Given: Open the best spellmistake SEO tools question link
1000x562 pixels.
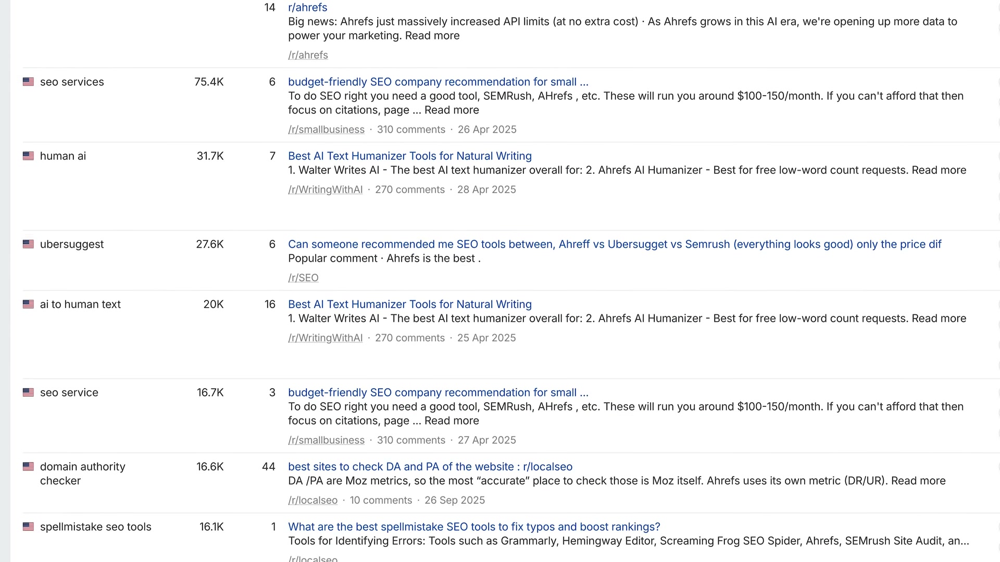Looking at the screenshot, I should click(474, 527).
